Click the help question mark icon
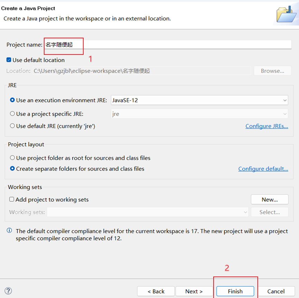The height and width of the screenshot is (298, 299). pos(8,291)
